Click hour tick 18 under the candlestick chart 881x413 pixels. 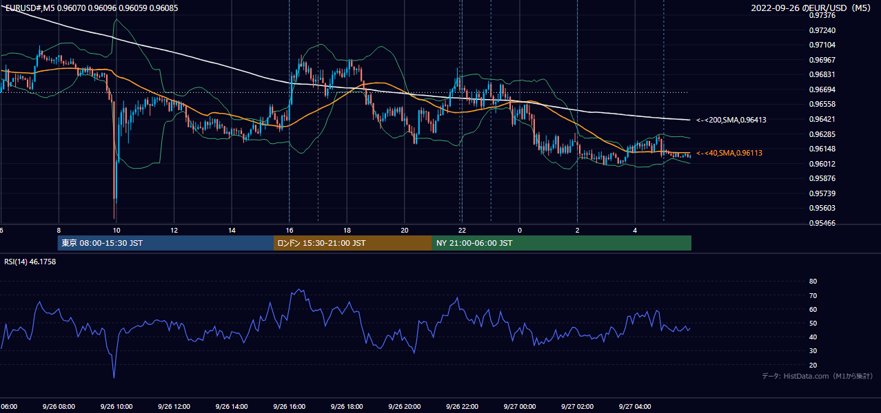347,230
